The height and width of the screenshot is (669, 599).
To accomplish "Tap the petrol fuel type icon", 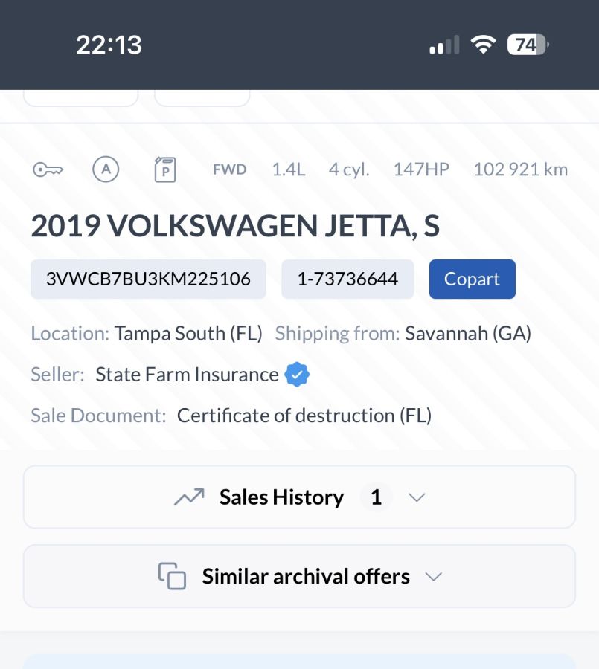I will click(x=164, y=170).
